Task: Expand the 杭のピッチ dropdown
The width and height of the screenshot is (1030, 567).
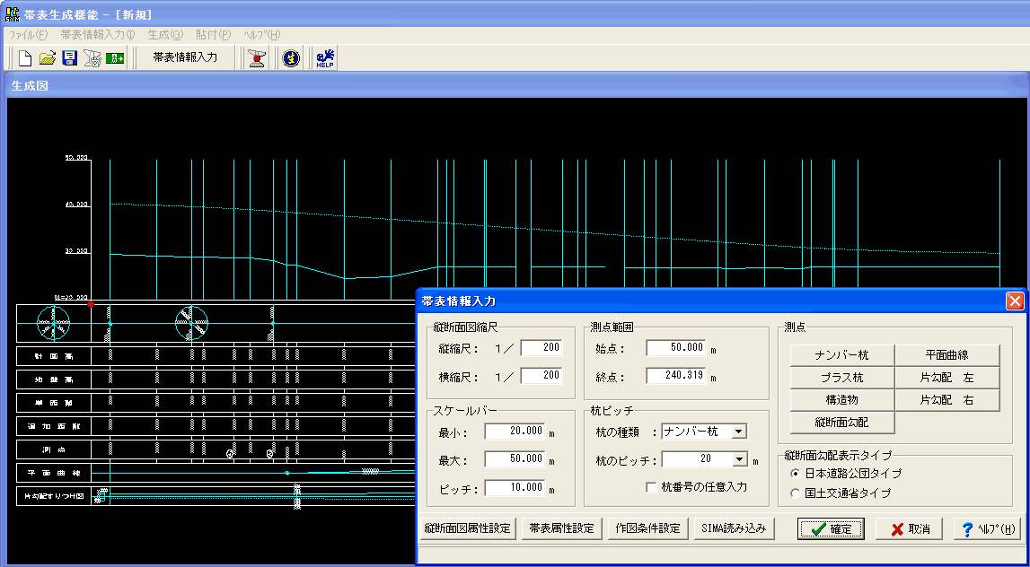Action: coord(740,460)
